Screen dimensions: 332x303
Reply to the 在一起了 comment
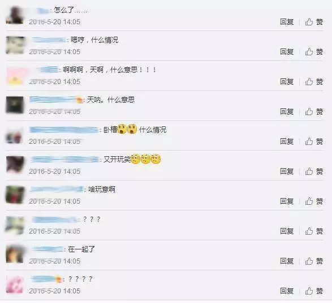[287, 261]
